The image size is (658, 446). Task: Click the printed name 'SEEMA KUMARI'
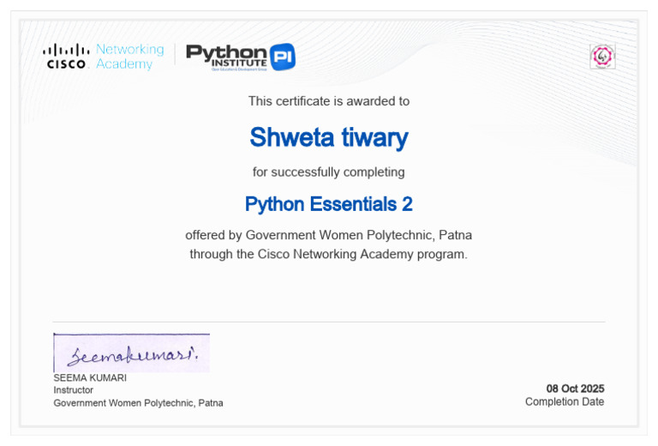(x=90, y=377)
